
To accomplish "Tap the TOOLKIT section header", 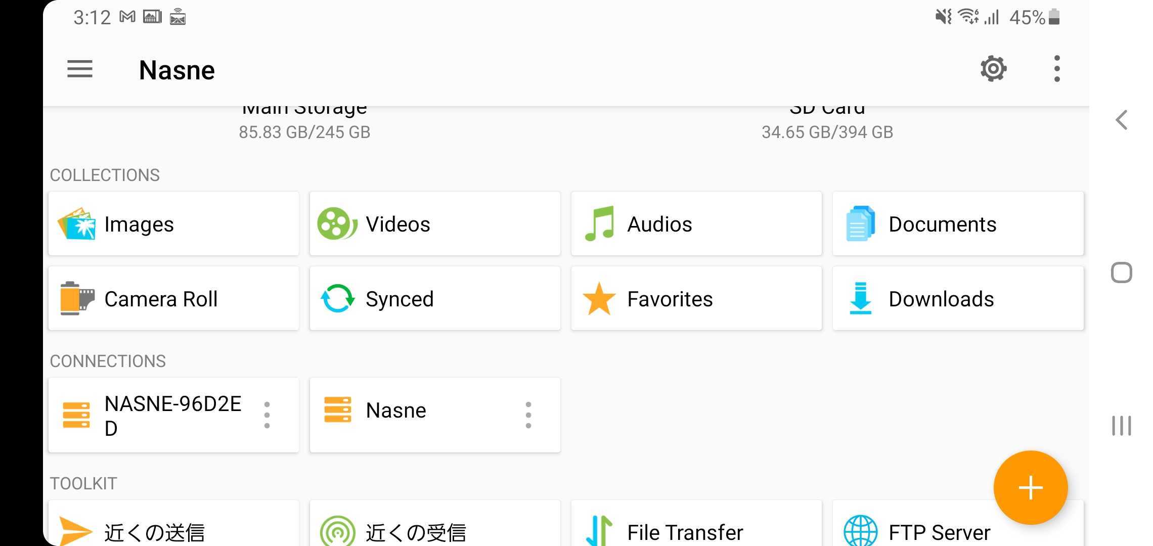I will click(83, 483).
